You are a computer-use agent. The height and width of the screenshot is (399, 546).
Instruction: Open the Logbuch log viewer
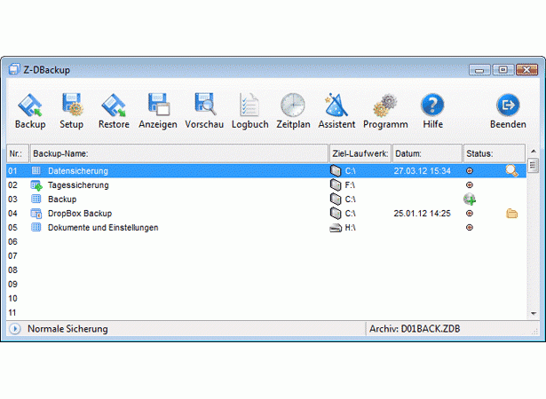[250, 111]
